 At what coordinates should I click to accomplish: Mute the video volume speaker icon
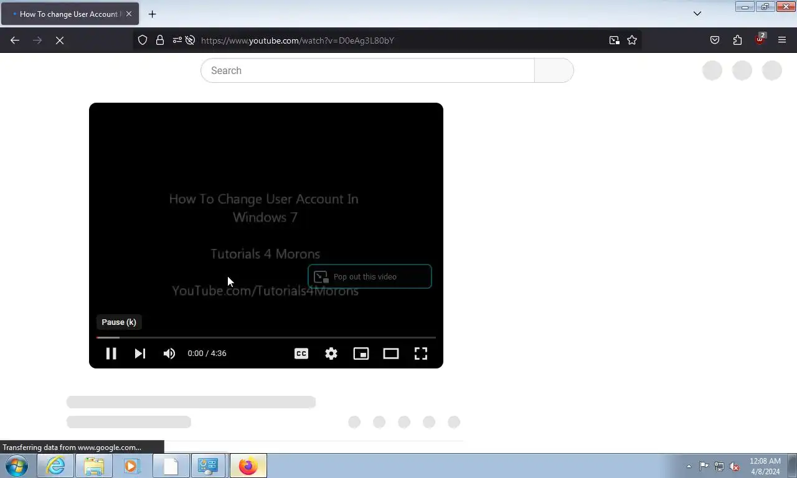pyautogui.click(x=169, y=354)
